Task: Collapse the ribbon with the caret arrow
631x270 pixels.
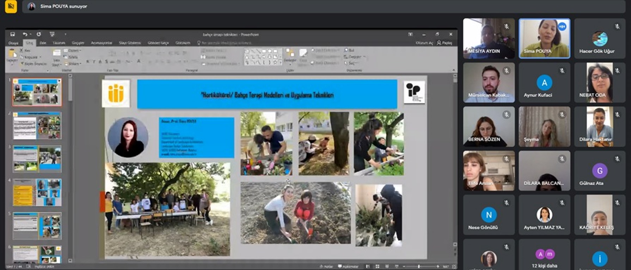Action: tap(454, 70)
